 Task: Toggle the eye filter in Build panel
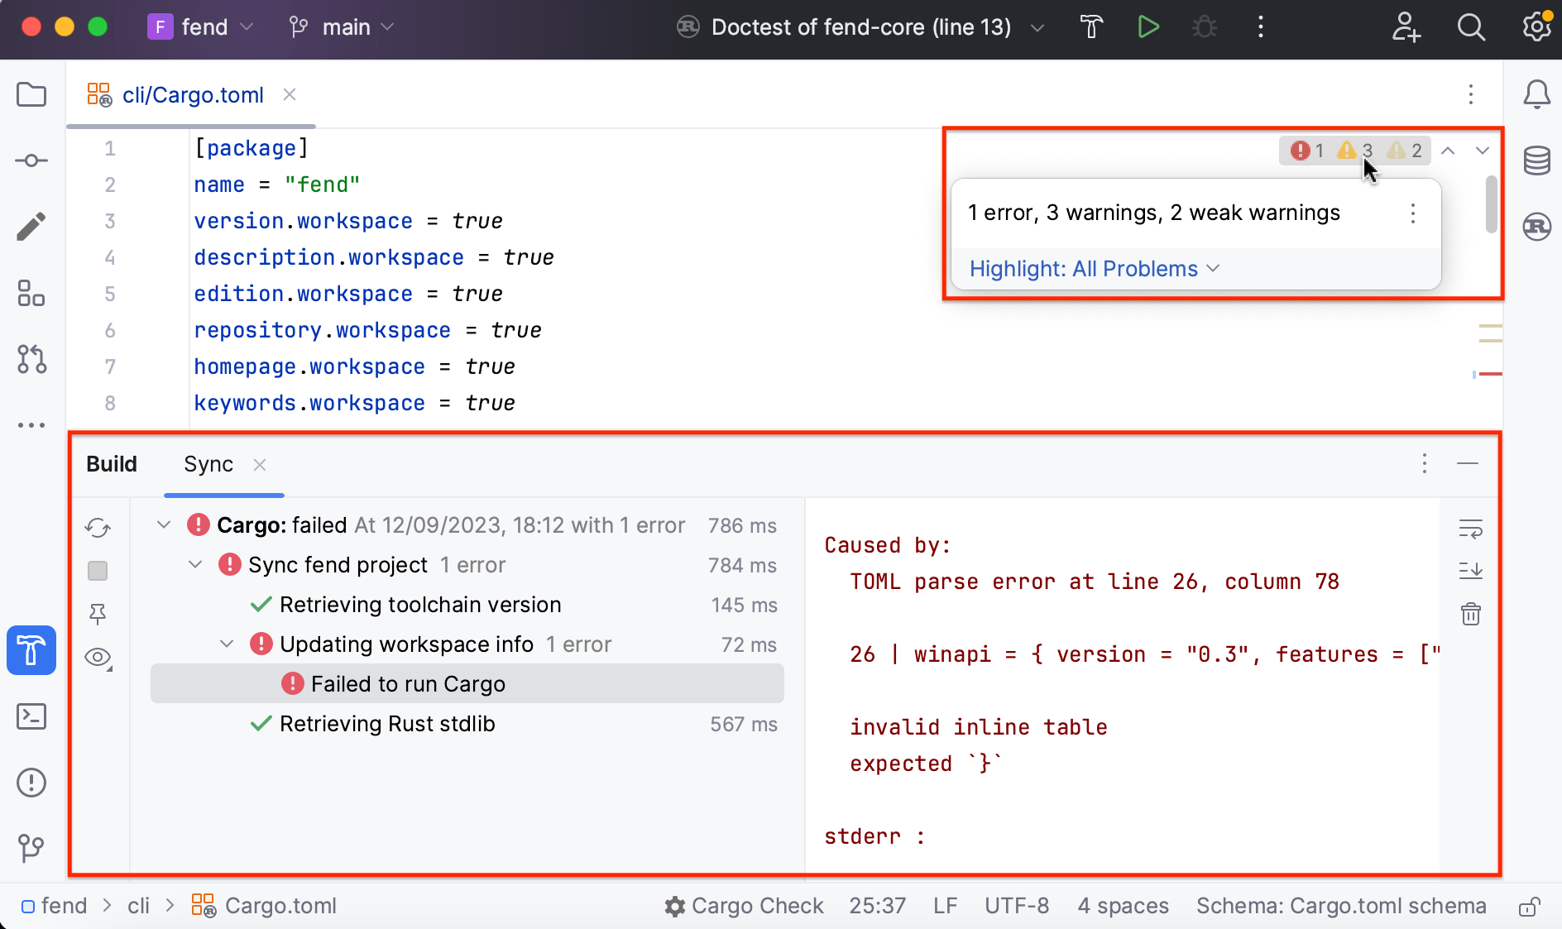(x=97, y=657)
